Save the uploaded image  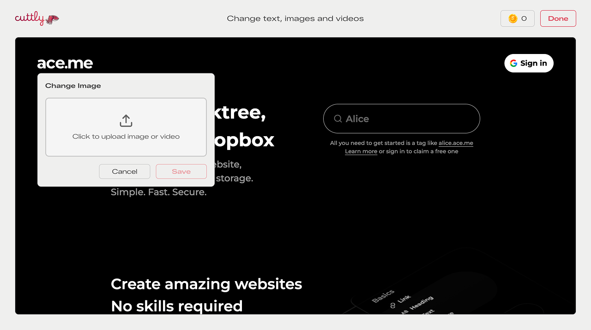(181, 171)
